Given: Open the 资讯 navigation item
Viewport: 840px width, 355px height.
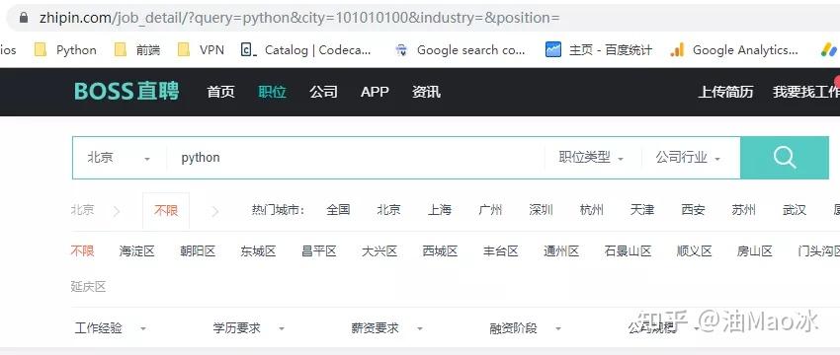Looking at the screenshot, I should pos(426,92).
